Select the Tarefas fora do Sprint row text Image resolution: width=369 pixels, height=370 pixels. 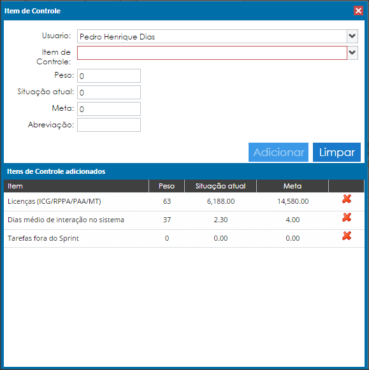coord(43,238)
